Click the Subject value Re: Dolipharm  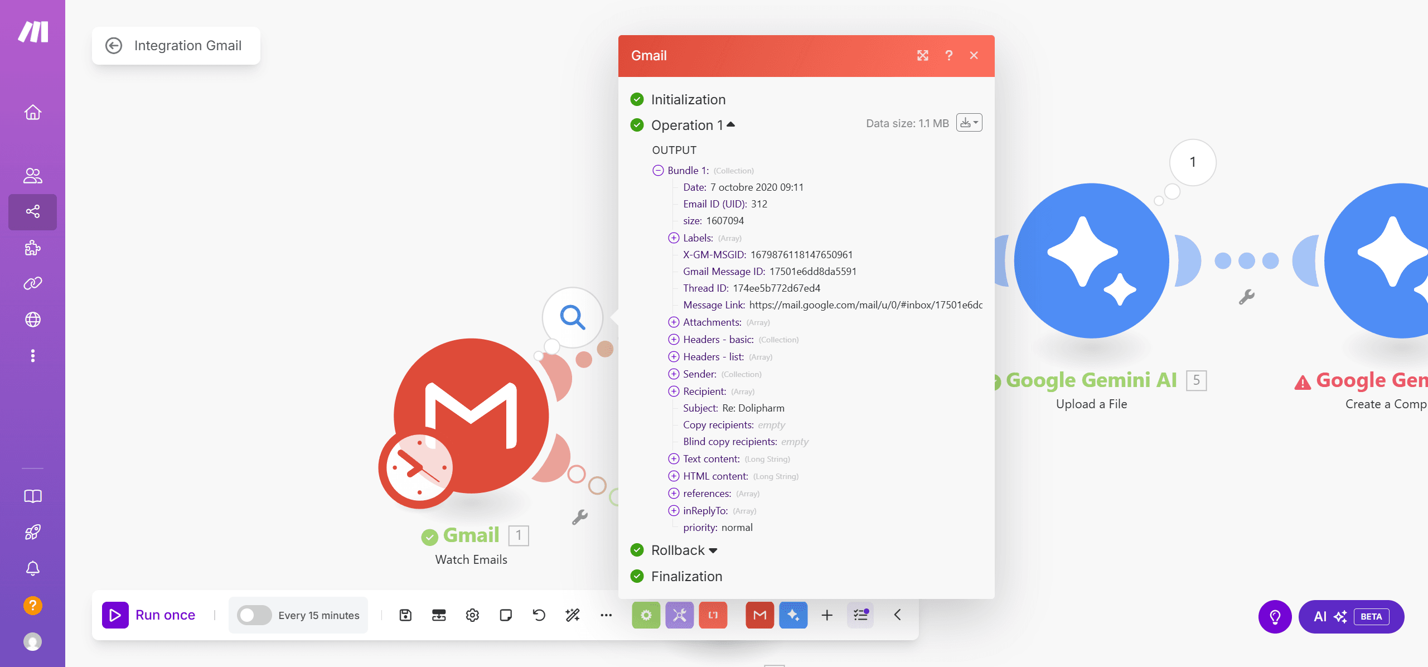point(753,408)
